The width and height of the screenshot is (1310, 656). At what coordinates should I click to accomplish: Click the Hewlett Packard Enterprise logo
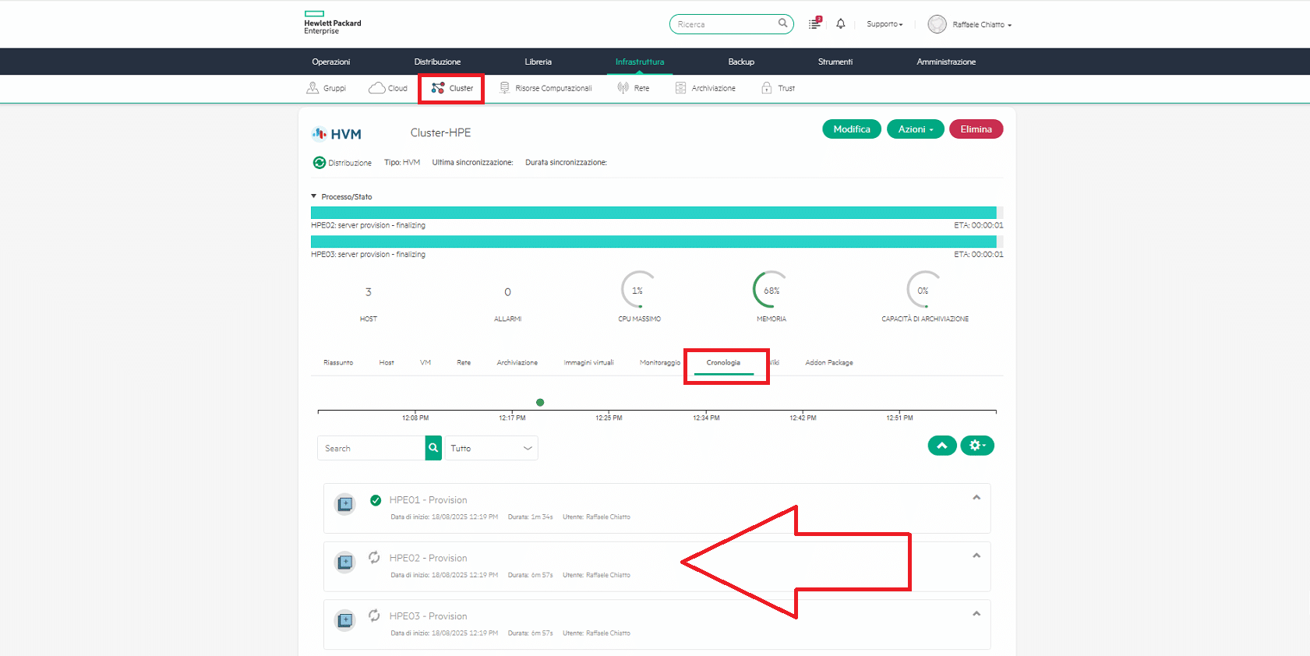tap(332, 23)
